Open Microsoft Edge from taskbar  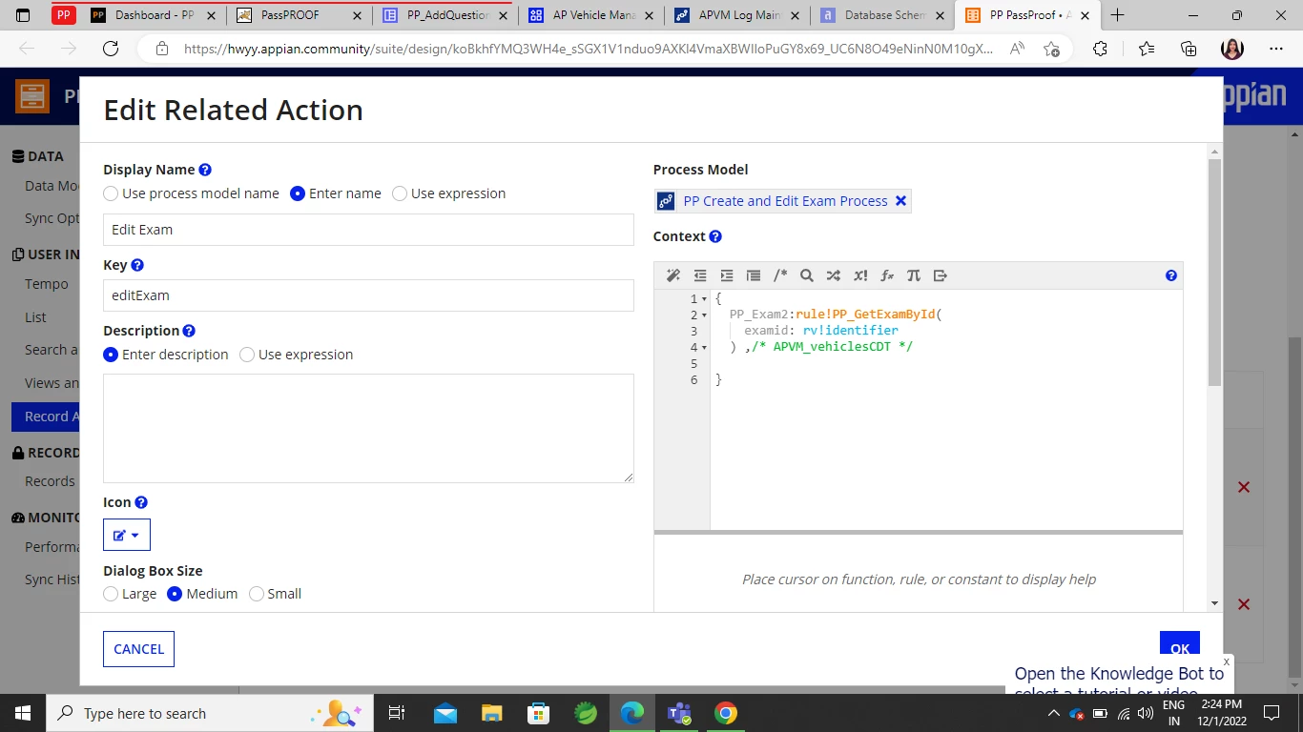[x=631, y=713]
